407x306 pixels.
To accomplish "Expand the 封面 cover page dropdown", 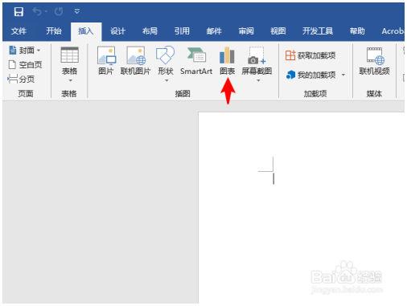I will point(39,51).
